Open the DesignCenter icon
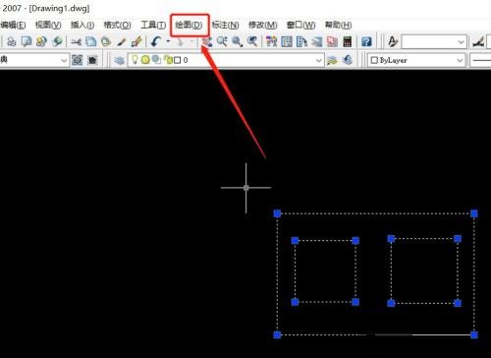The image size is (491, 358). (x=287, y=41)
